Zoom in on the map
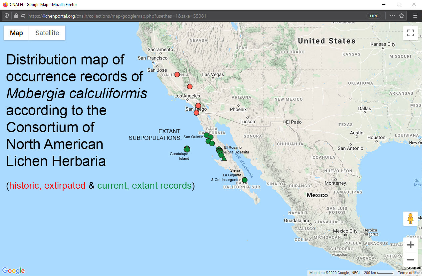The width and height of the screenshot is (422, 276). pyautogui.click(x=410, y=245)
